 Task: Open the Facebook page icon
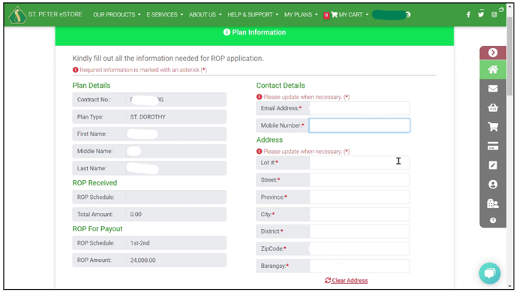468,14
